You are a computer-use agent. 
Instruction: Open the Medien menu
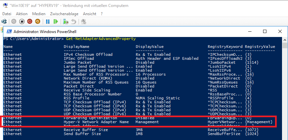(39, 14)
